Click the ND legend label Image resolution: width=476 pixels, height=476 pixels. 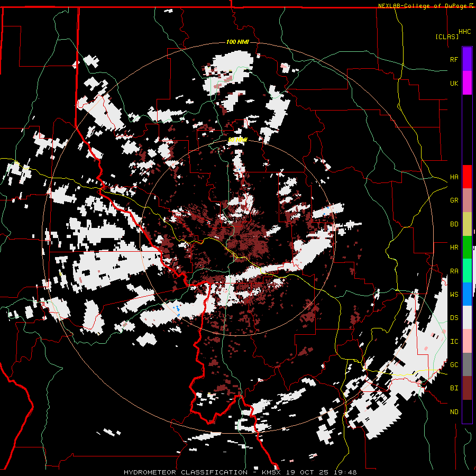click(454, 412)
